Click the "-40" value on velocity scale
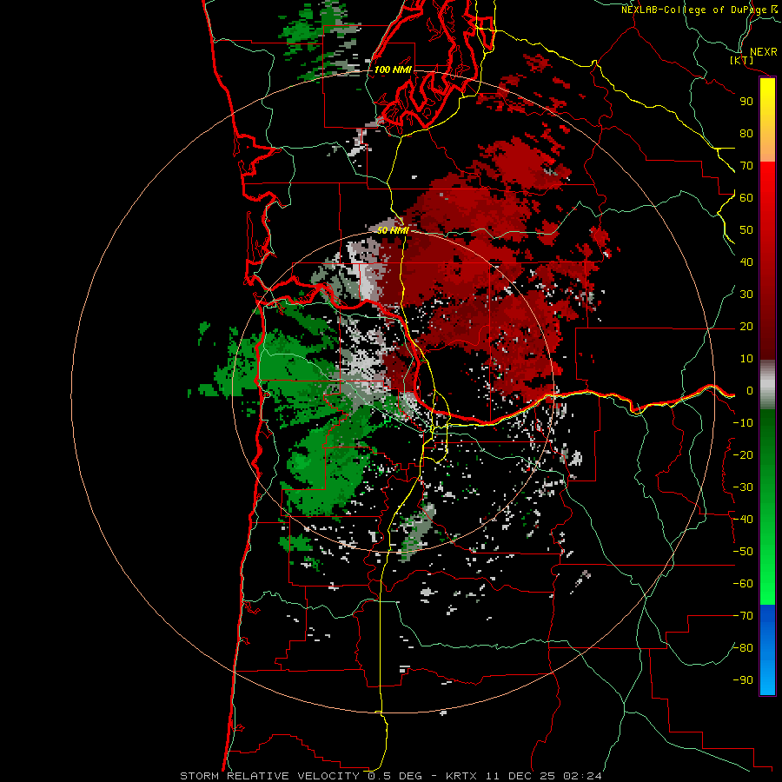 (x=743, y=520)
